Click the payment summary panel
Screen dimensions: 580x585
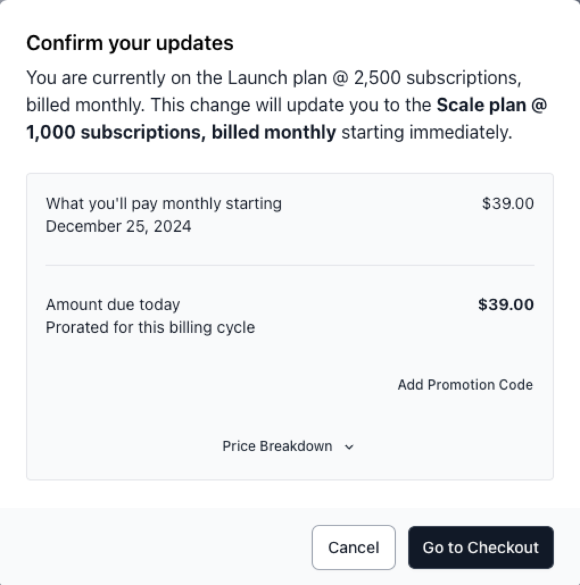pos(290,324)
